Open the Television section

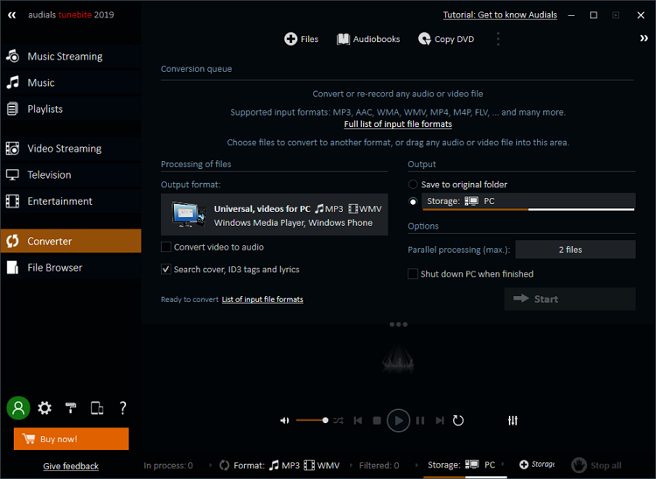click(71, 174)
